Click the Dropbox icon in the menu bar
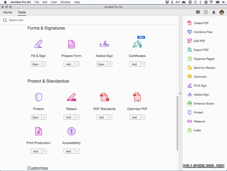The width and height of the screenshot is (227, 171). (x=167, y=2)
